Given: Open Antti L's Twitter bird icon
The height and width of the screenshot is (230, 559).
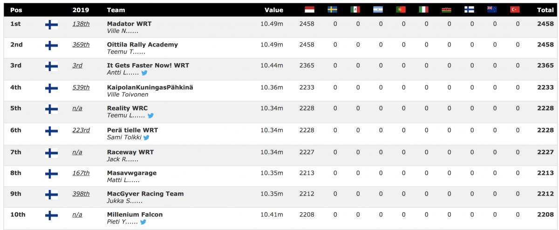Looking at the screenshot, I should [144, 73].
